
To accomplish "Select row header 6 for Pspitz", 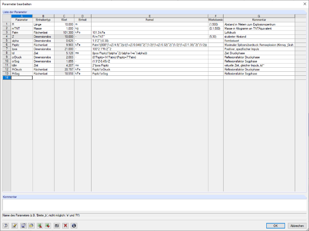I will 7,45.
